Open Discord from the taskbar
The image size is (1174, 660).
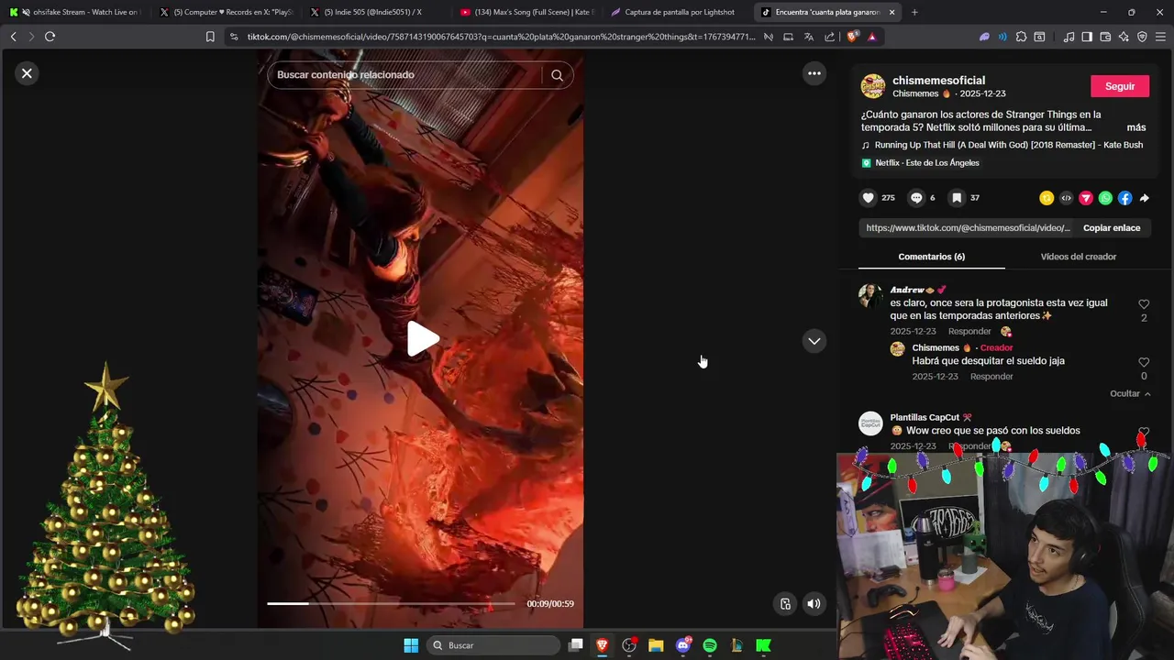coord(683,645)
